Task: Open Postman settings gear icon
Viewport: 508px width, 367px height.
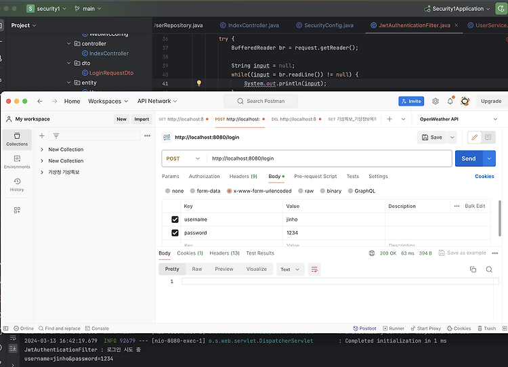Action: point(436,101)
